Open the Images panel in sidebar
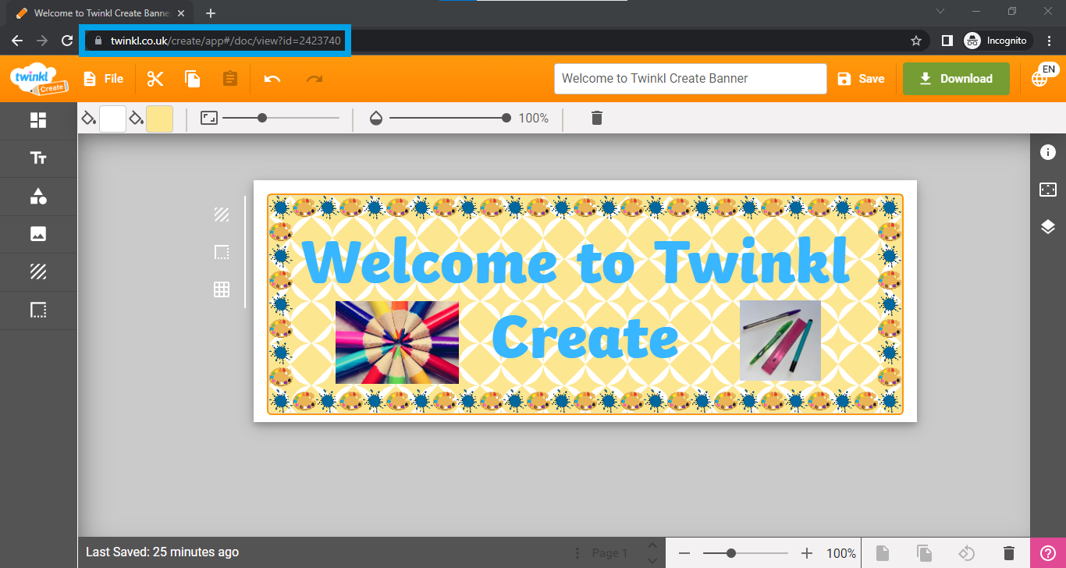The width and height of the screenshot is (1066, 568). 38,234
